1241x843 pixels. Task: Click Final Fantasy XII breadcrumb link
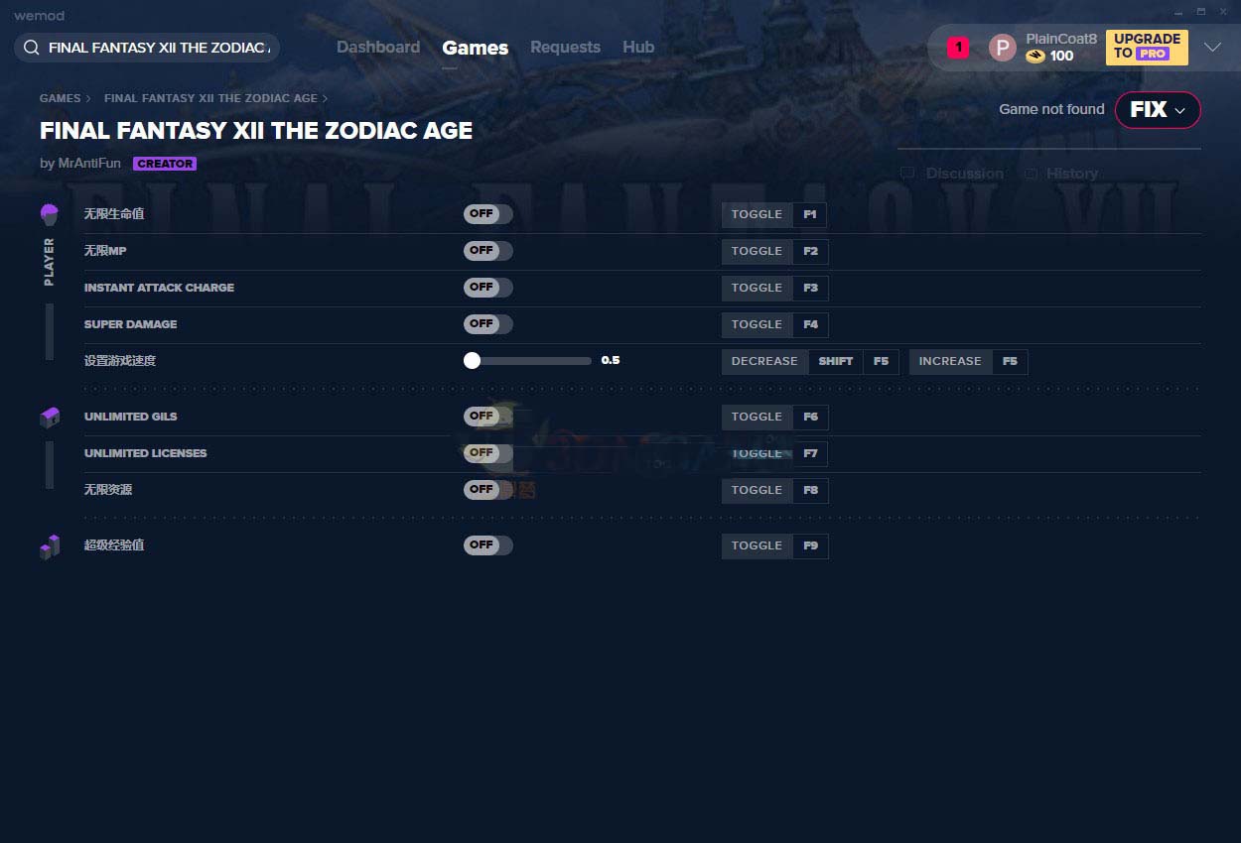(x=210, y=98)
